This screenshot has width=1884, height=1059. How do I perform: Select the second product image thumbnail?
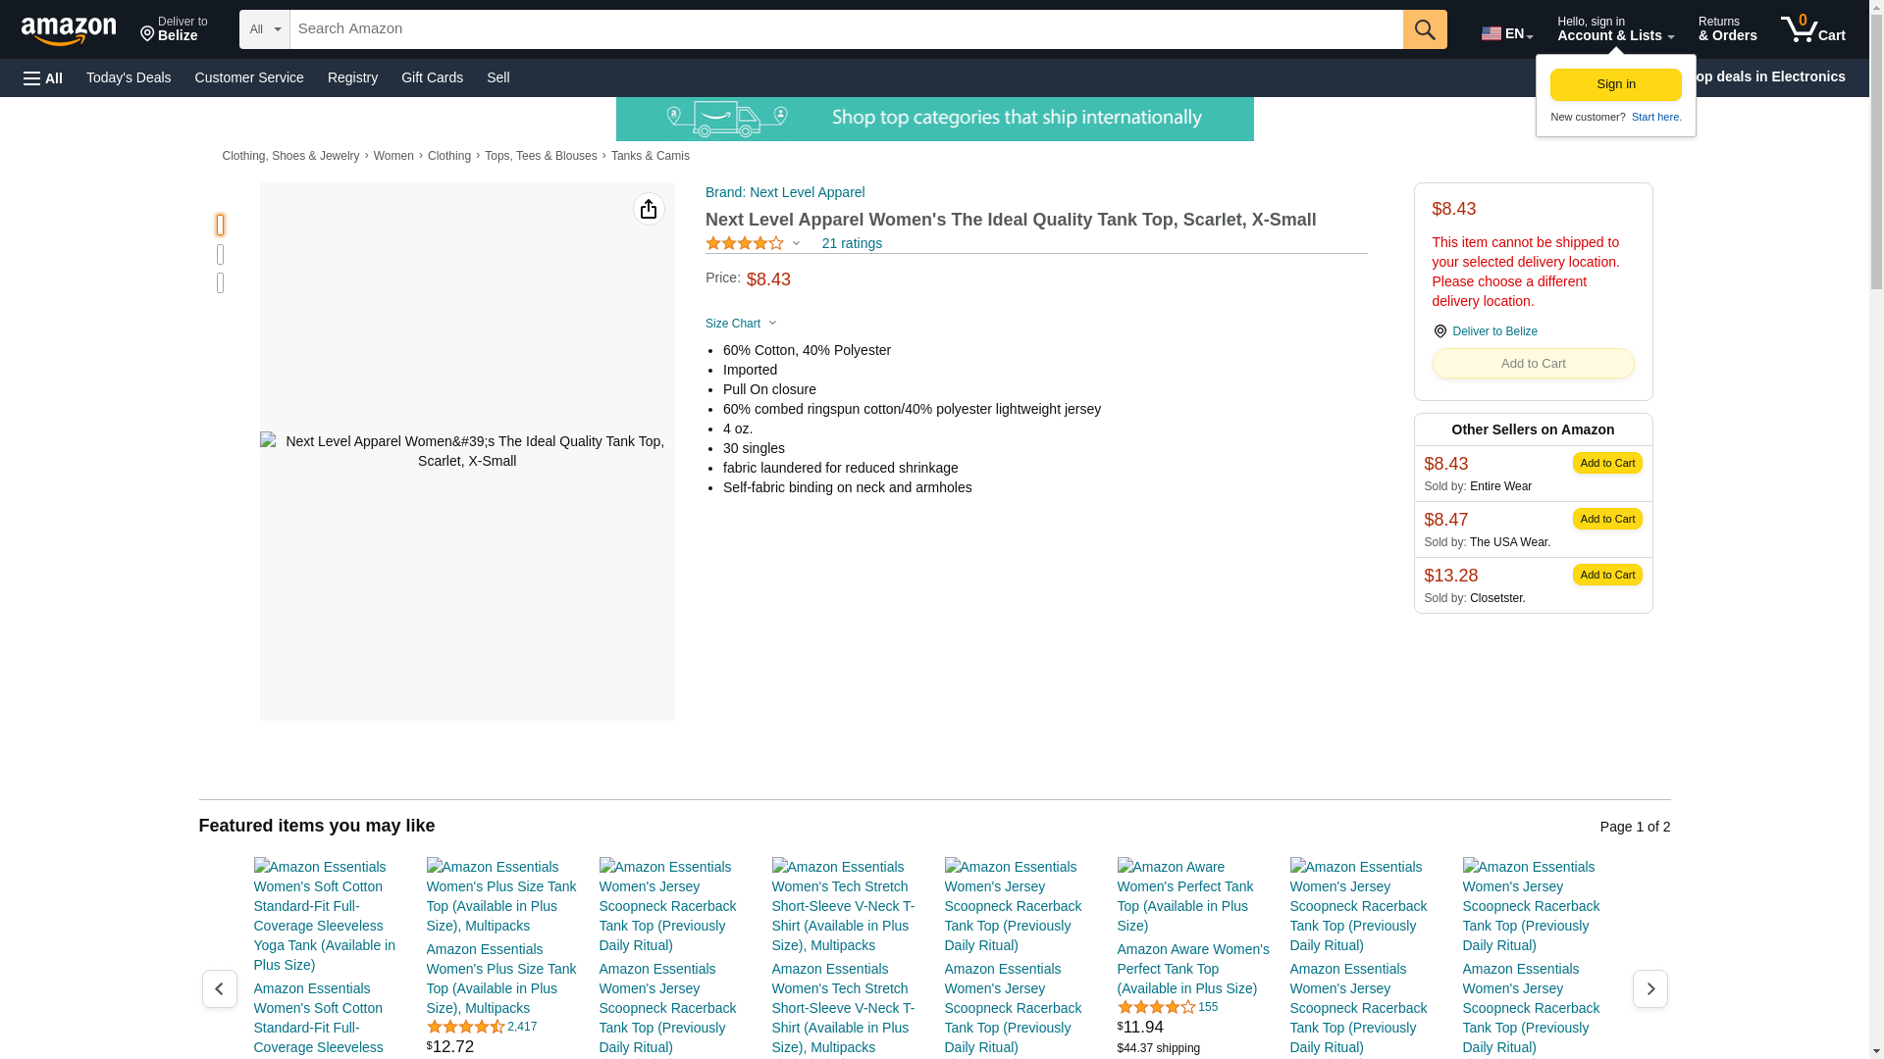[x=221, y=255]
